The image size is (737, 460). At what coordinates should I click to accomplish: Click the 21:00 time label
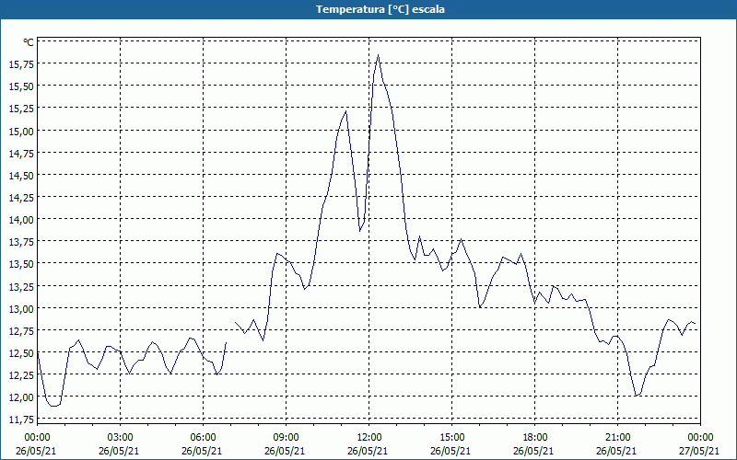(617, 438)
